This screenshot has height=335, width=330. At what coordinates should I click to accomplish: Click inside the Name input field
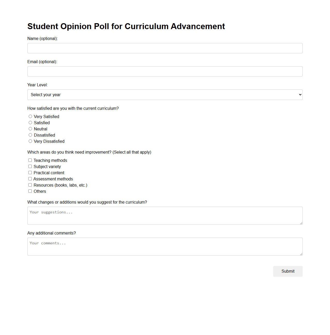(x=165, y=48)
